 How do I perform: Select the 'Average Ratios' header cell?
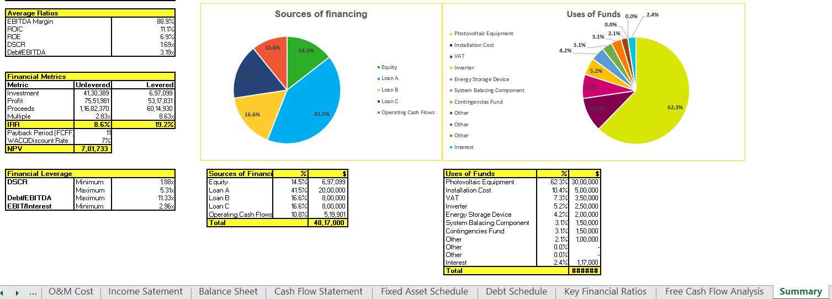point(91,13)
